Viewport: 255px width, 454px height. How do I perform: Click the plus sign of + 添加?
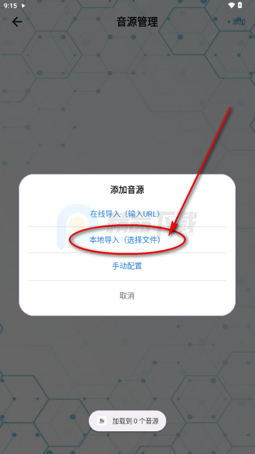click(229, 22)
